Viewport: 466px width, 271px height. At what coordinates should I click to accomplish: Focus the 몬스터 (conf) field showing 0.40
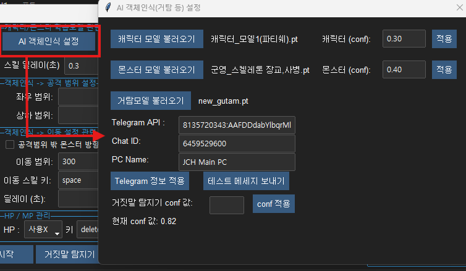click(404, 70)
